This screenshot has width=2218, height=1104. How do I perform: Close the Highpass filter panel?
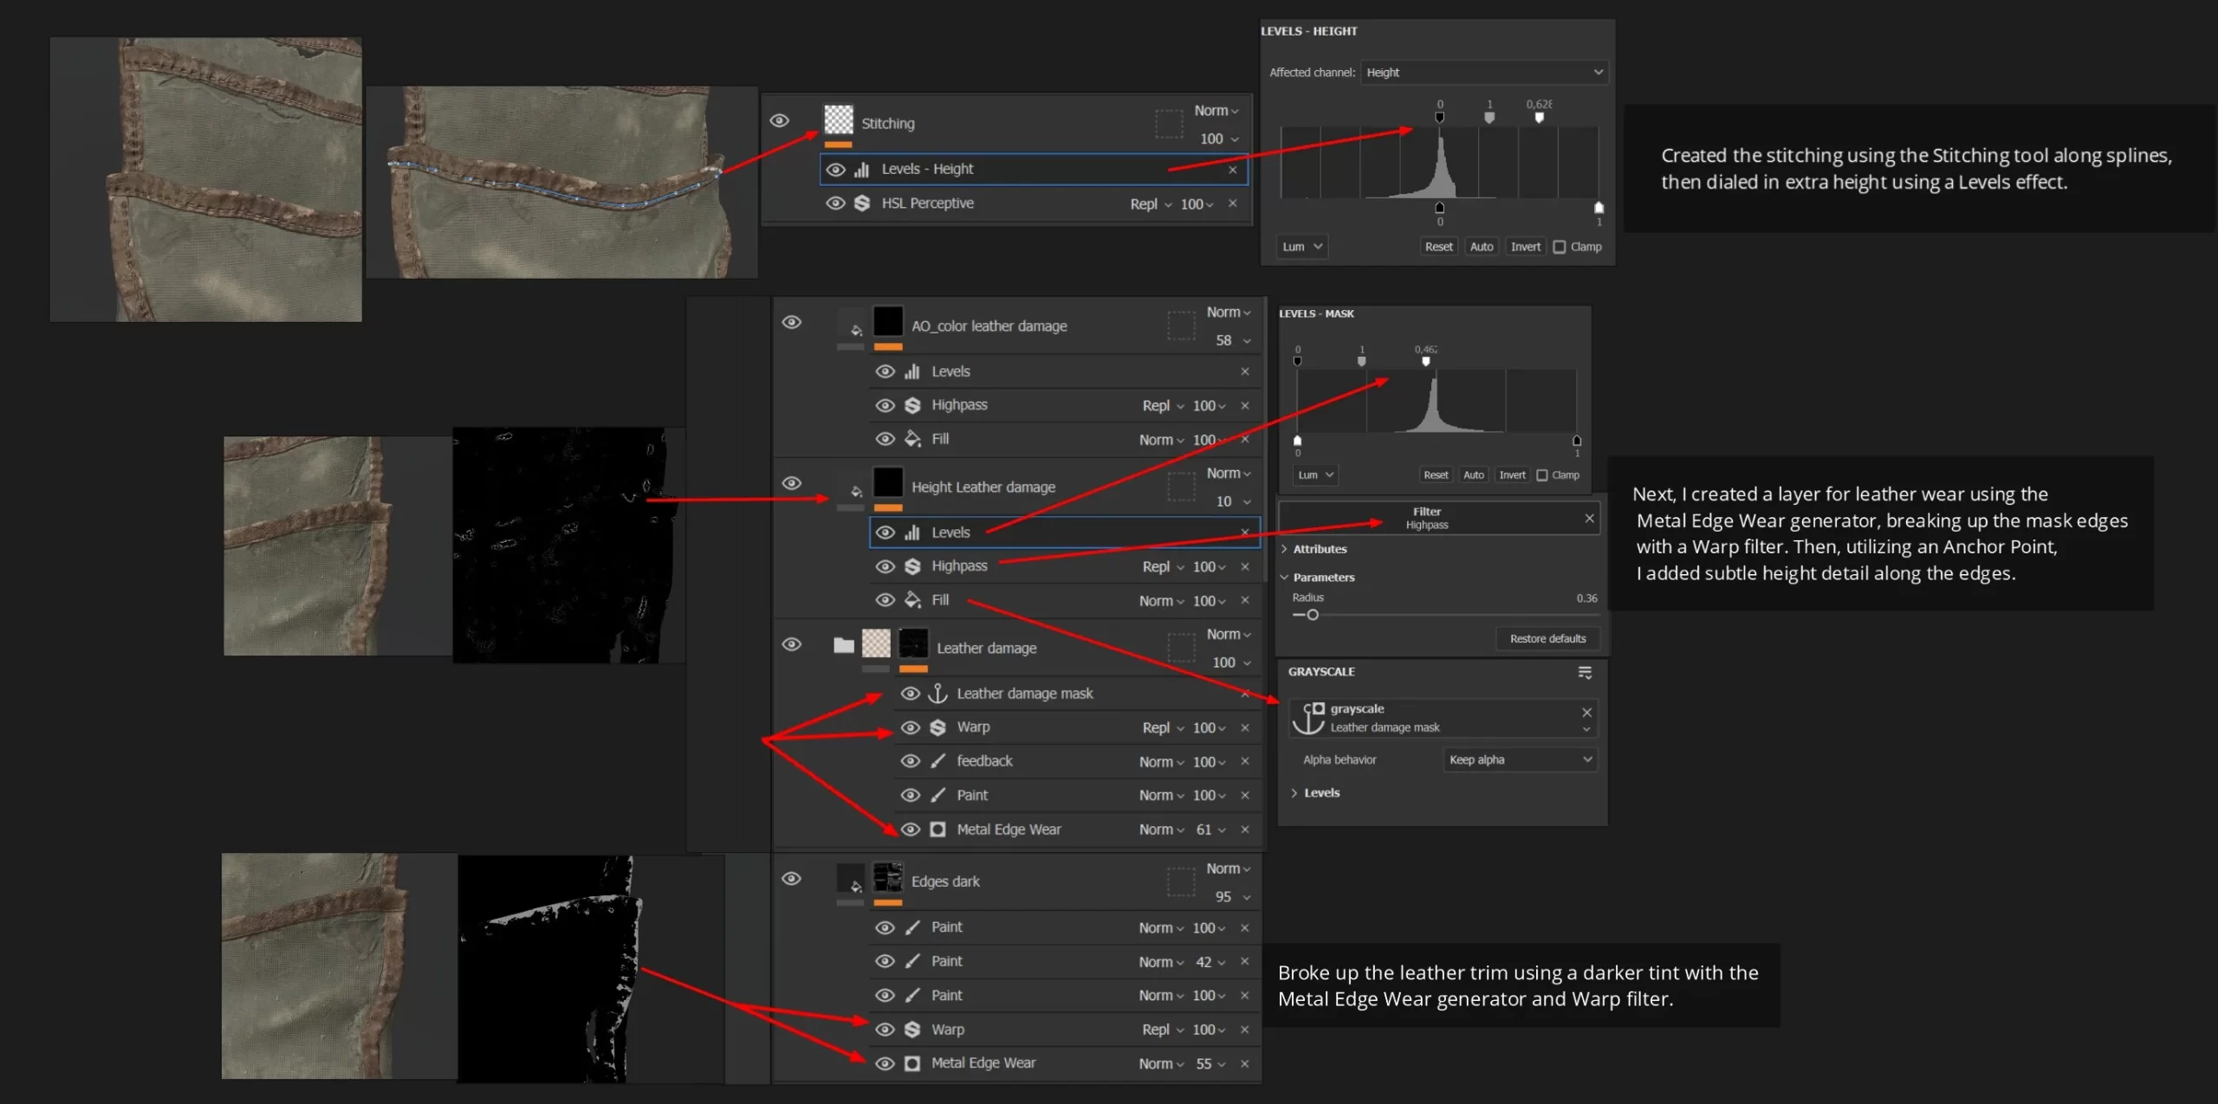coord(1589,518)
